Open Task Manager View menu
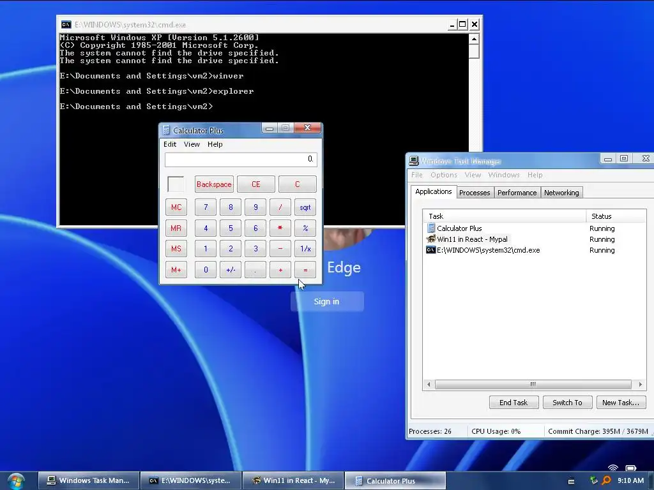The width and height of the screenshot is (654, 490). pos(473,175)
